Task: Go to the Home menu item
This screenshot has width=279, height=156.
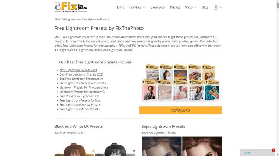Action: [120, 7]
